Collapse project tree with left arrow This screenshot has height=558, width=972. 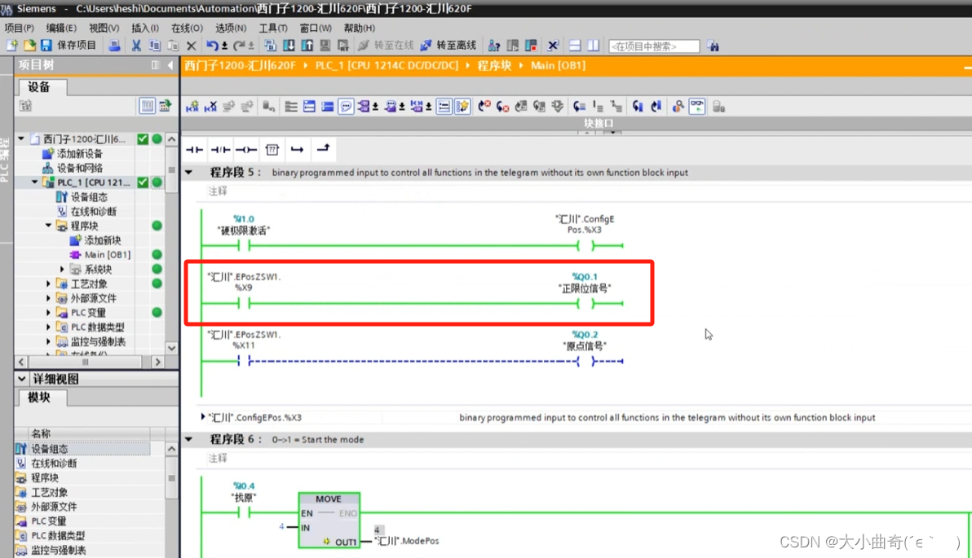tap(170, 65)
